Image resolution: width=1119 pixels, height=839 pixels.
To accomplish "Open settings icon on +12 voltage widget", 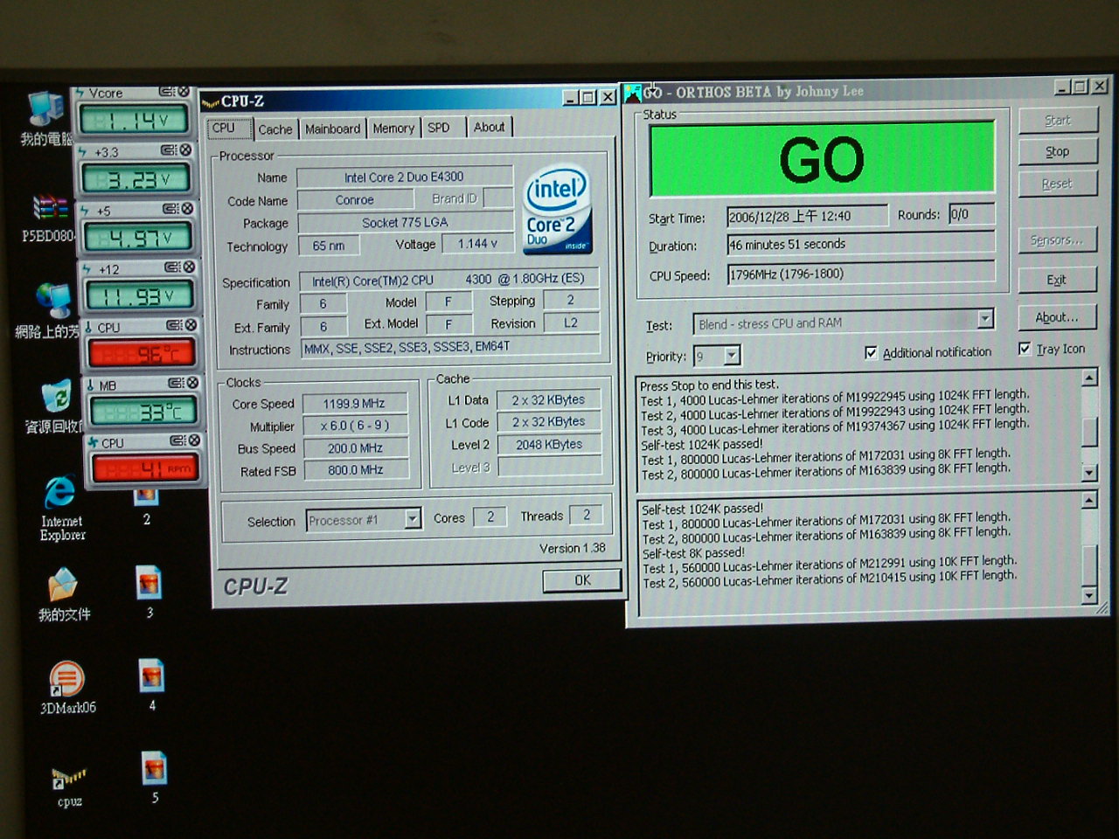I will [x=172, y=267].
